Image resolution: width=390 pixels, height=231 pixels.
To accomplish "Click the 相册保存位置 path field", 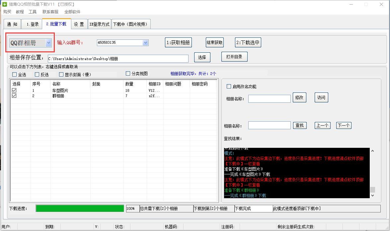I will [x=118, y=59].
